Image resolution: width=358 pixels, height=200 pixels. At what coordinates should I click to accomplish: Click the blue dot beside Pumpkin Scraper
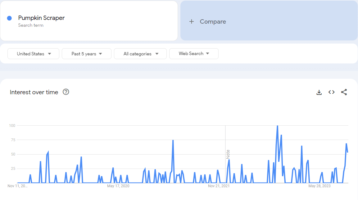(9, 18)
